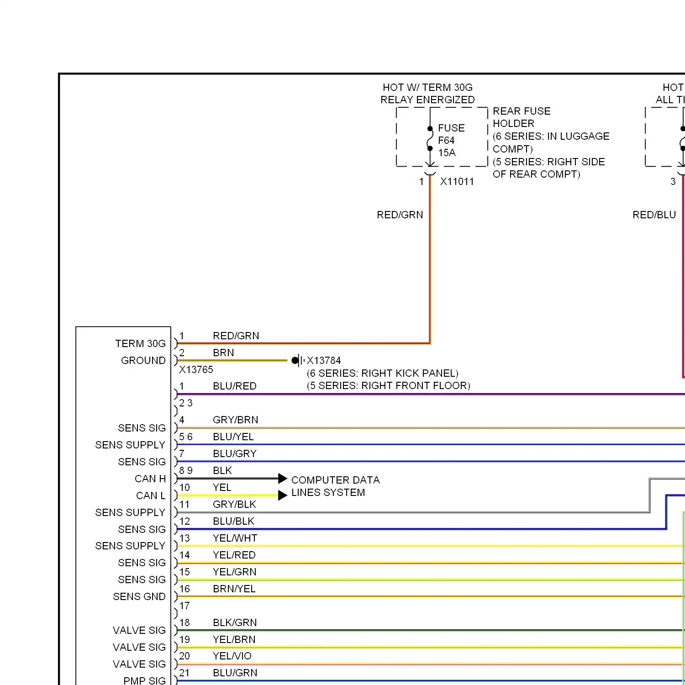This screenshot has height=685, width=685.
Task: Click the RED/GRN label at pin 1
Action: click(x=236, y=336)
